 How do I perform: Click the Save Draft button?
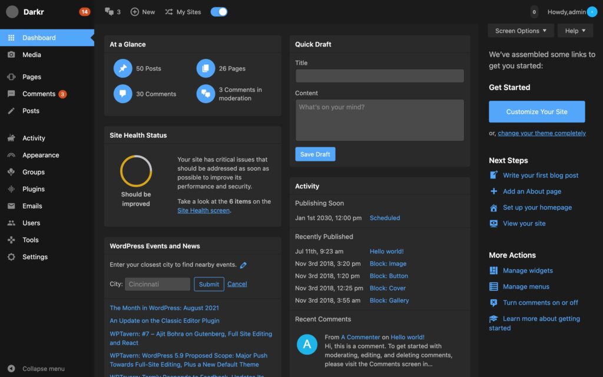(315, 154)
